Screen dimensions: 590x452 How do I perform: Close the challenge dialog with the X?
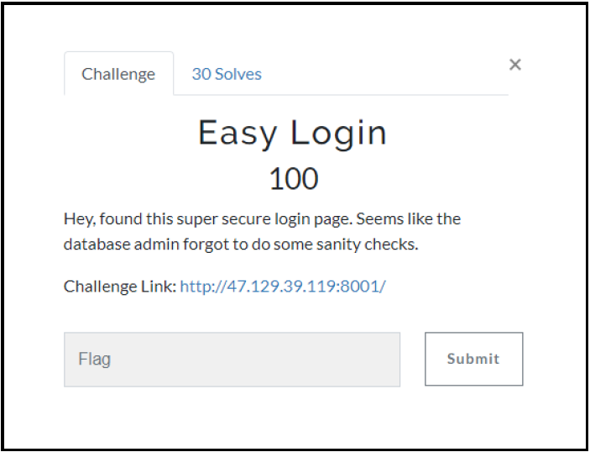click(515, 65)
